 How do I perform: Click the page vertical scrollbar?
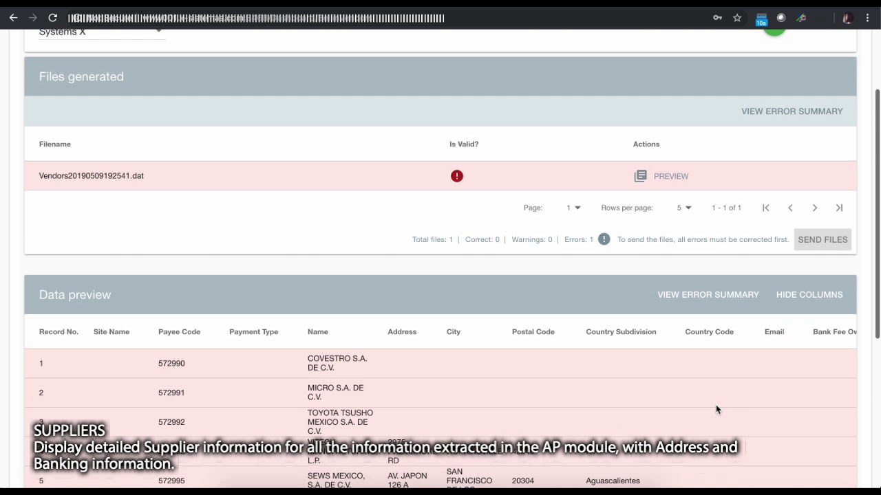[x=877, y=213]
